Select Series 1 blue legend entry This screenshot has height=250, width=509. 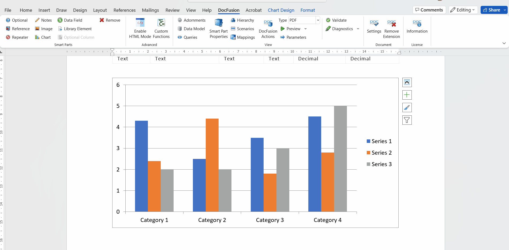point(379,141)
